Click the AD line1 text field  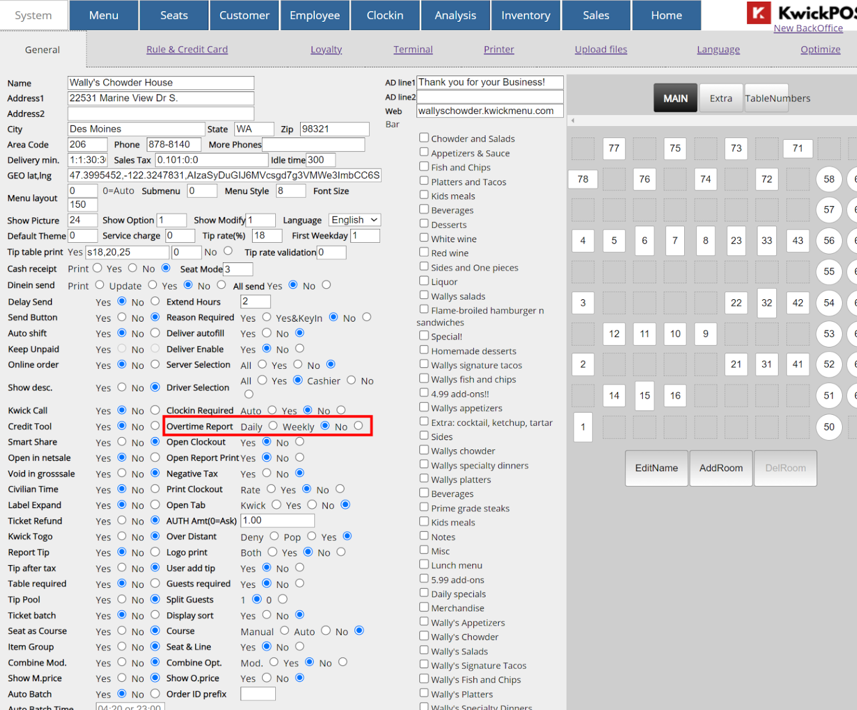[490, 83]
